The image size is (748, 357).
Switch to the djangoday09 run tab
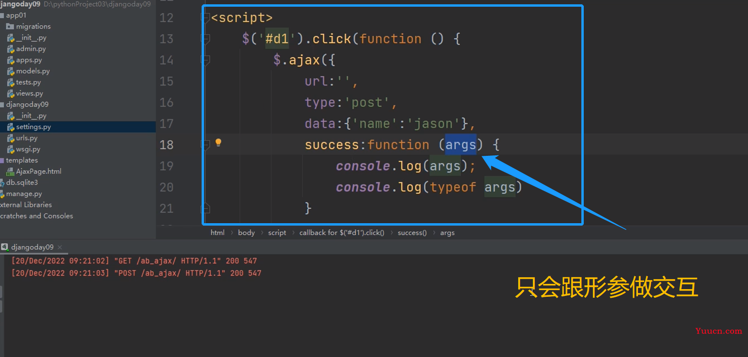(x=32, y=247)
